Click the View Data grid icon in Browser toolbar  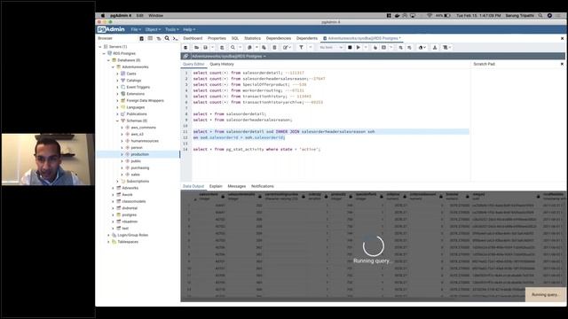coord(150,38)
